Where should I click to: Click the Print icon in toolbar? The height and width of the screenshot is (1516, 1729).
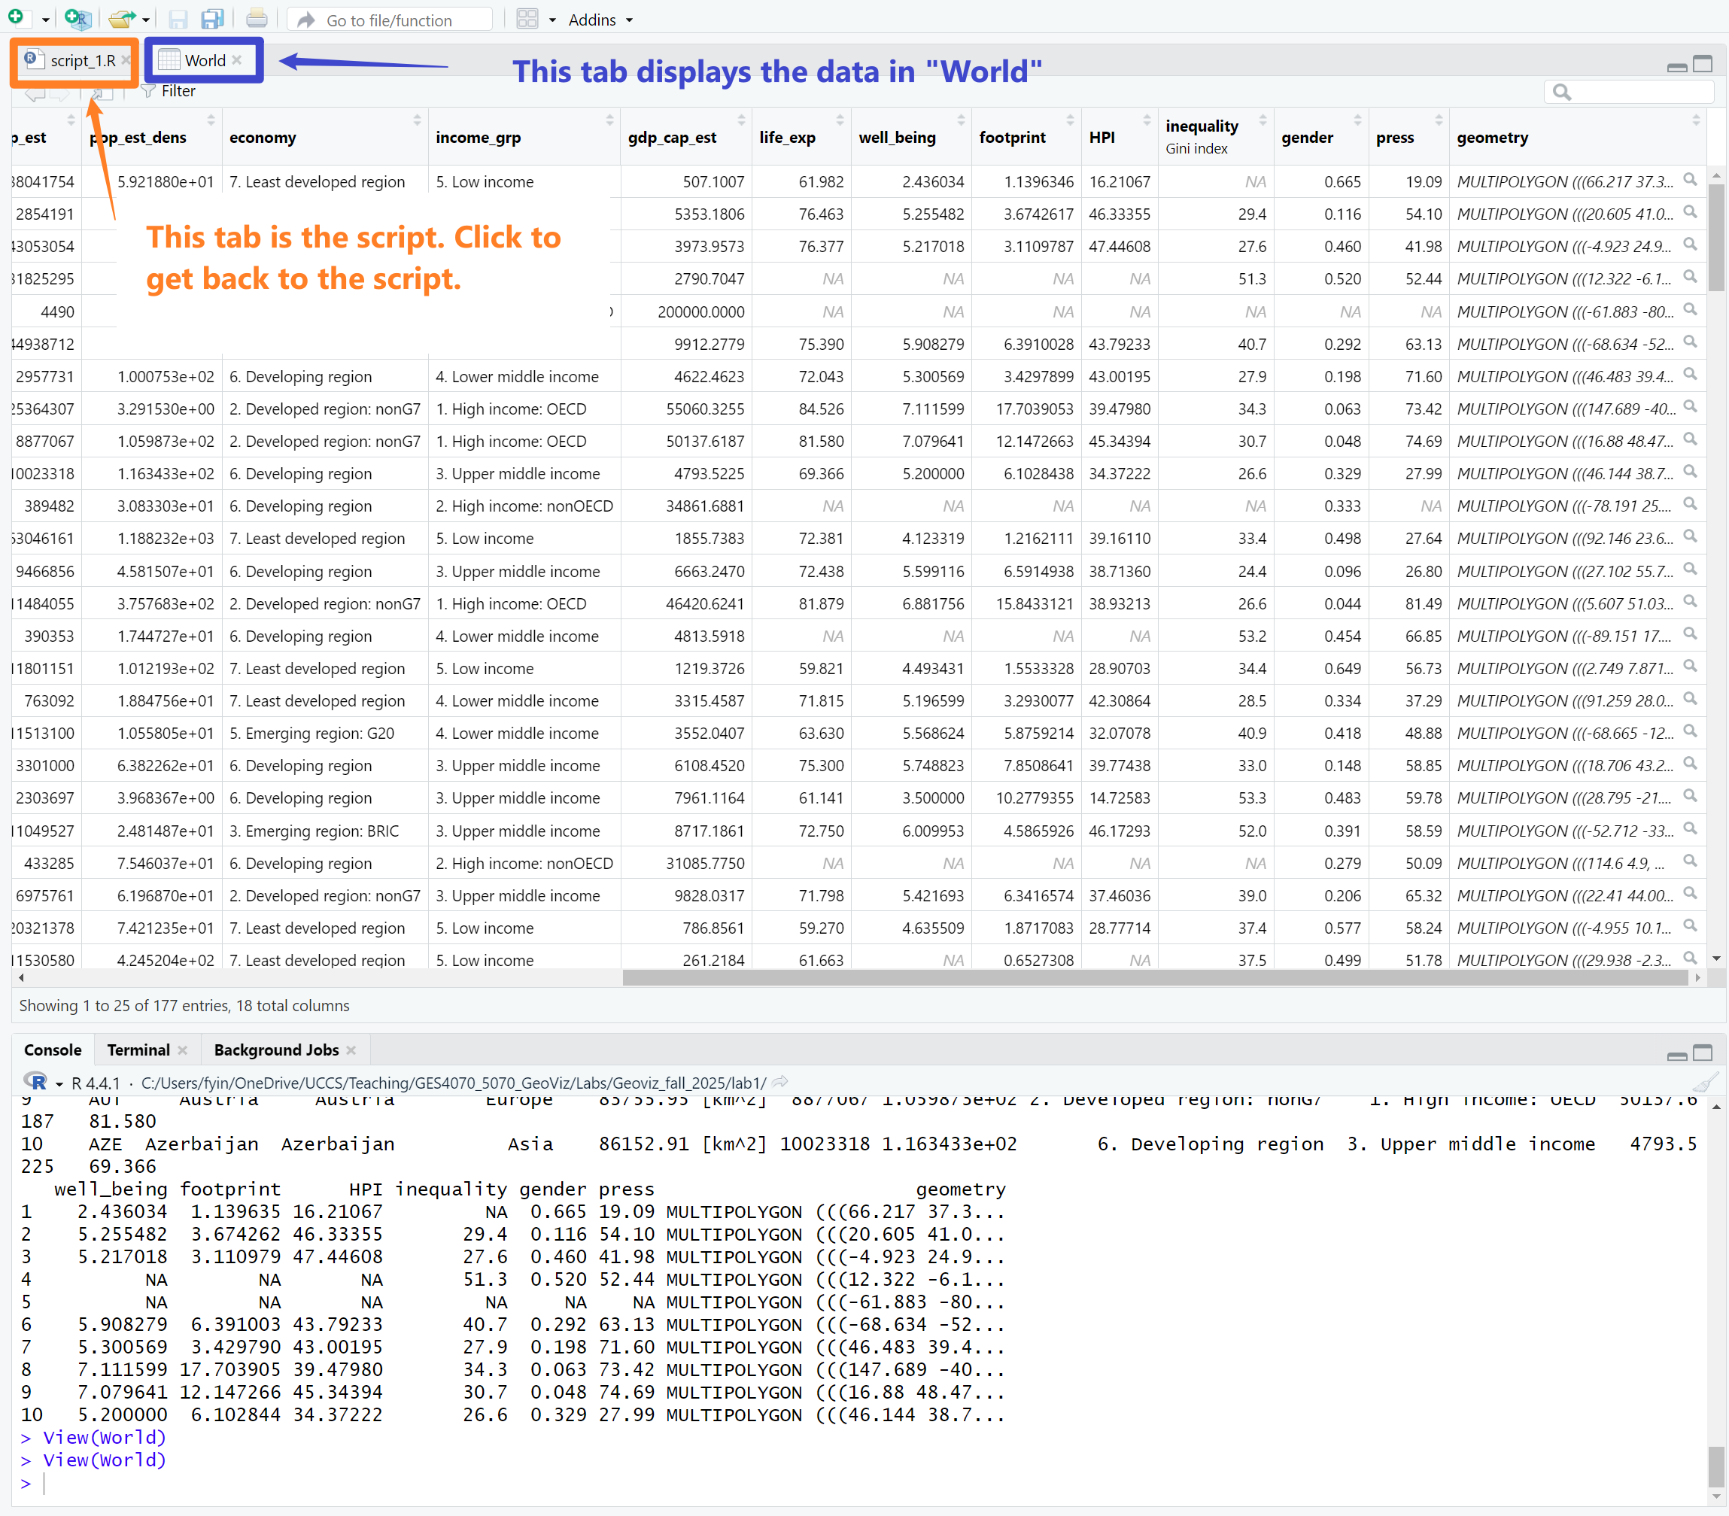[257, 19]
